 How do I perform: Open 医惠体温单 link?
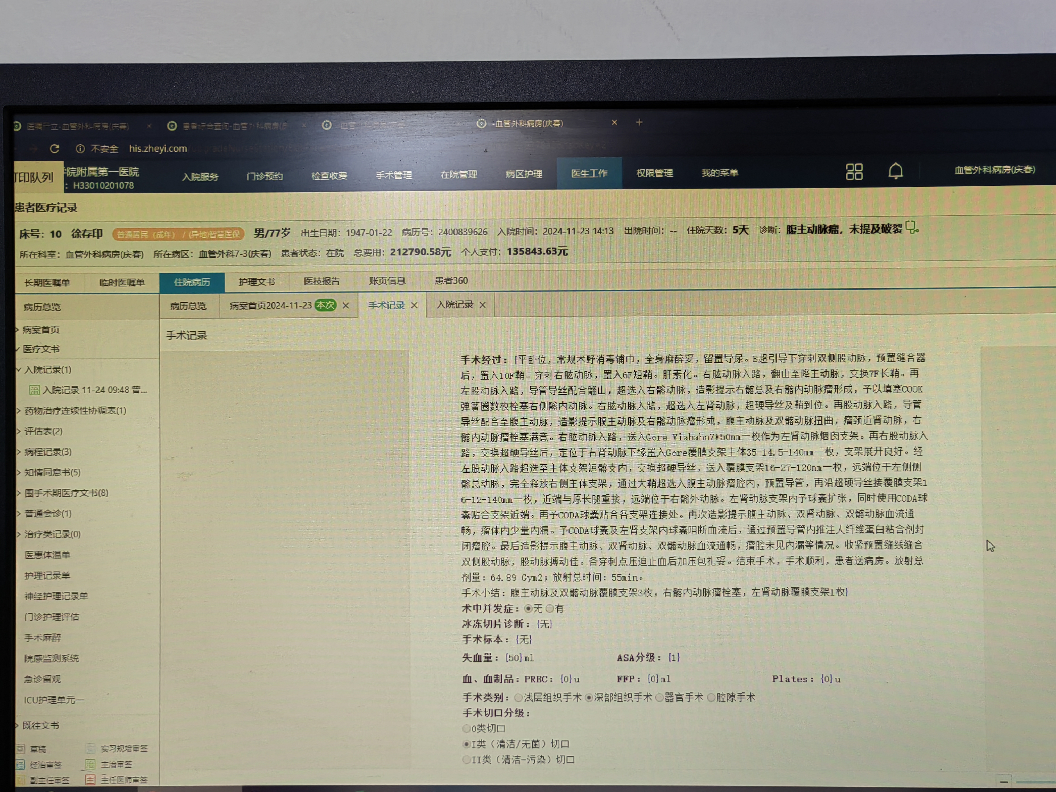(x=47, y=555)
